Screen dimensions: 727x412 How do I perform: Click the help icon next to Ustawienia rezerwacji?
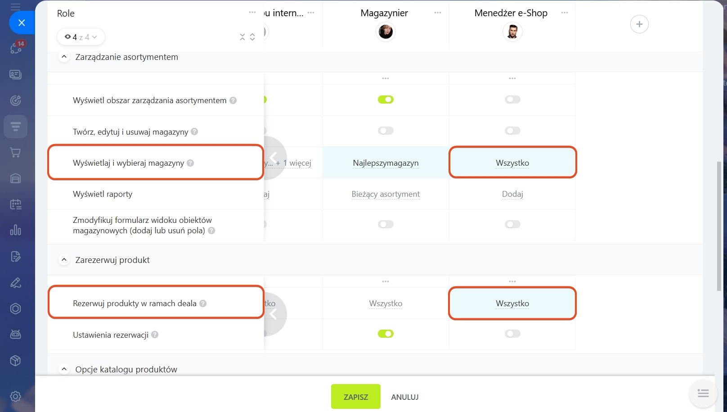pos(155,335)
